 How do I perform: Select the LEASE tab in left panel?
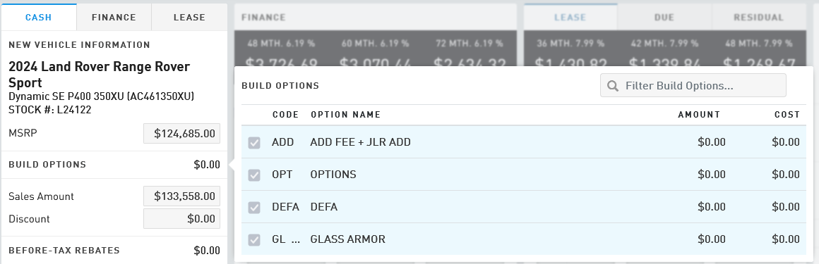pyautogui.click(x=189, y=17)
